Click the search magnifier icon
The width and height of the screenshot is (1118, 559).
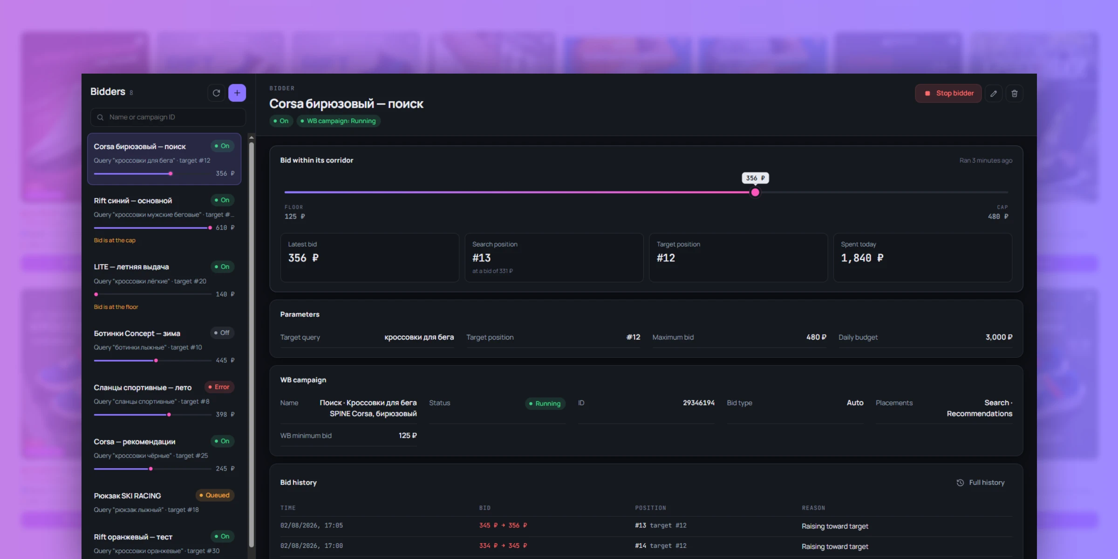pyautogui.click(x=100, y=117)
